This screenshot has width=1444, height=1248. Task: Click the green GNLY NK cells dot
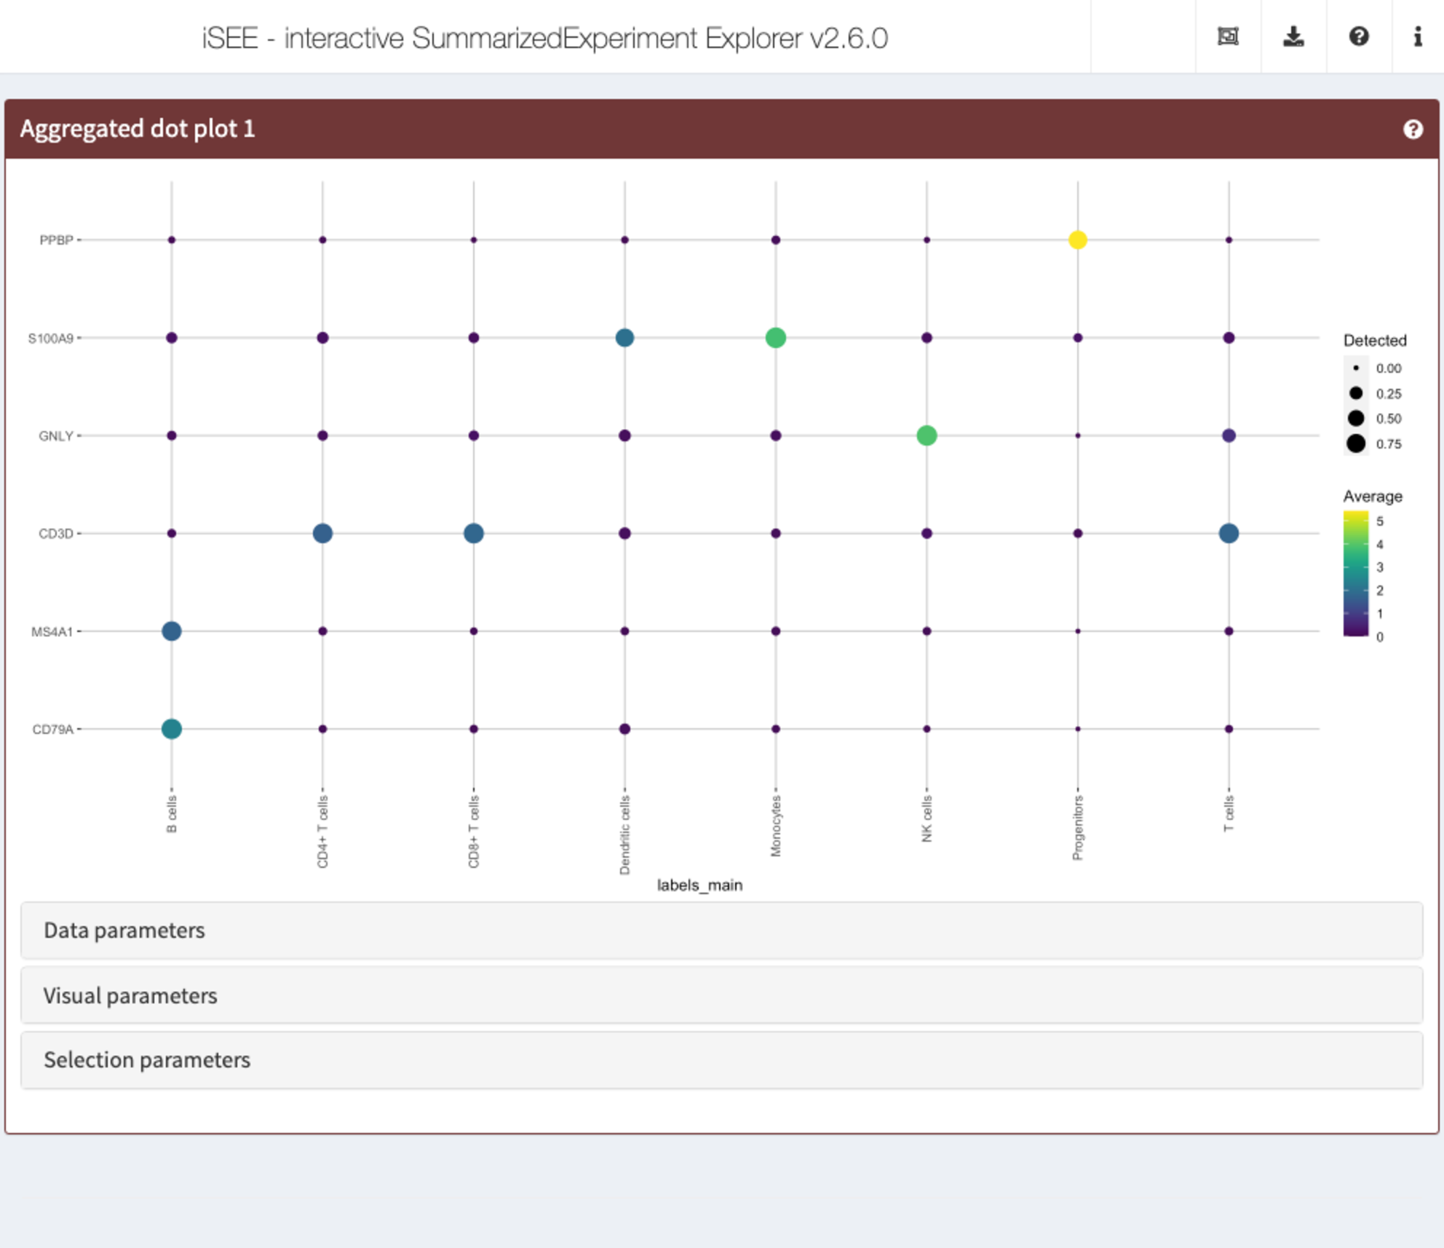[x=926, y=435]
